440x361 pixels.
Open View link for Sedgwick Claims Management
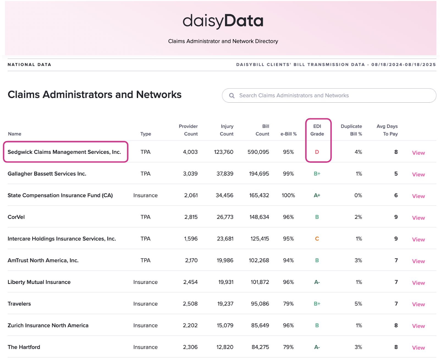click(418, 153)
